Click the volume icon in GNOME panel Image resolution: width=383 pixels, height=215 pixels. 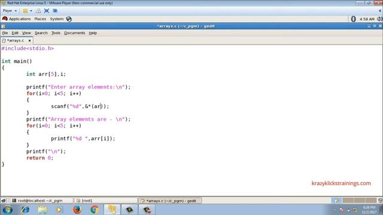point(379,19)
